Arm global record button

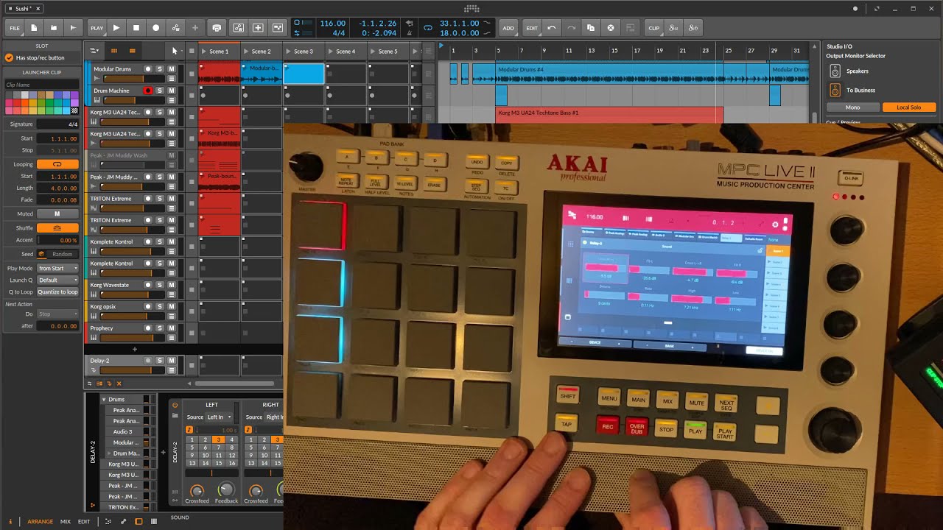coord(155,28)
